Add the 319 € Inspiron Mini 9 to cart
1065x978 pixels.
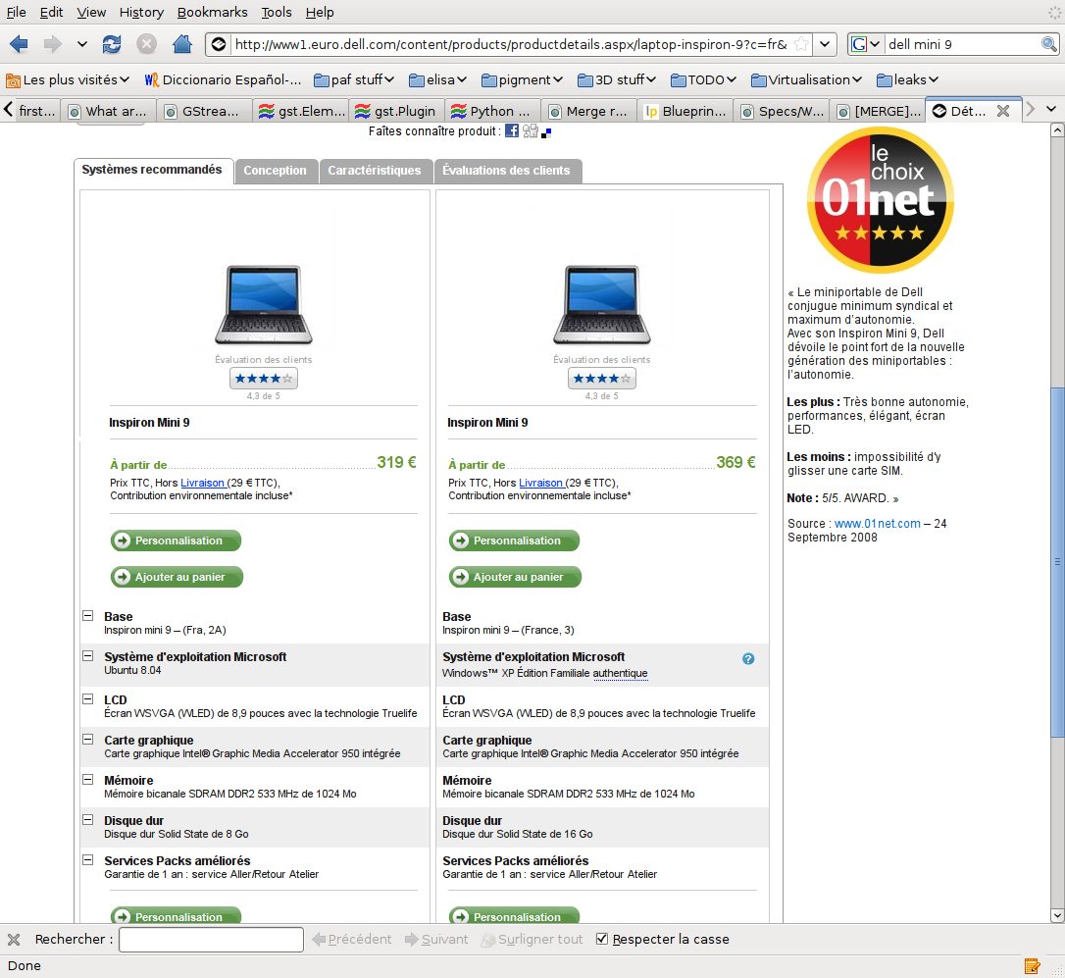(177, 577)
